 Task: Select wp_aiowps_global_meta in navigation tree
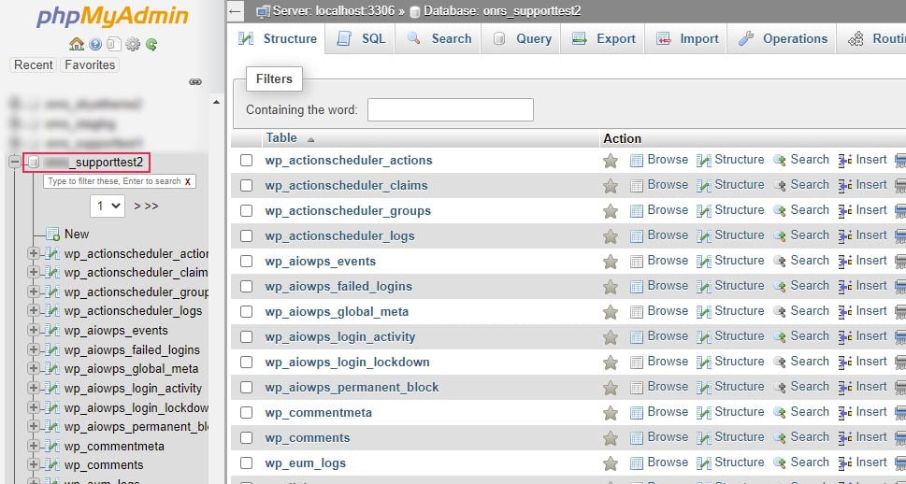pos(131,368)
